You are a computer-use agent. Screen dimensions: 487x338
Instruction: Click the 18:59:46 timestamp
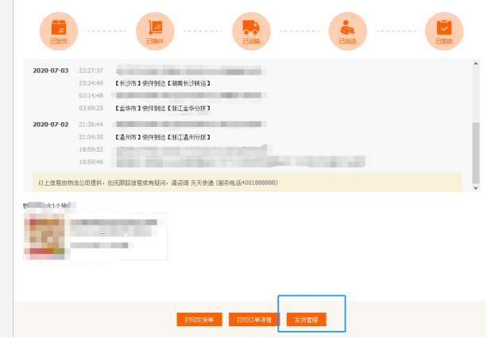pyautogui.click(x=91, y=162)
